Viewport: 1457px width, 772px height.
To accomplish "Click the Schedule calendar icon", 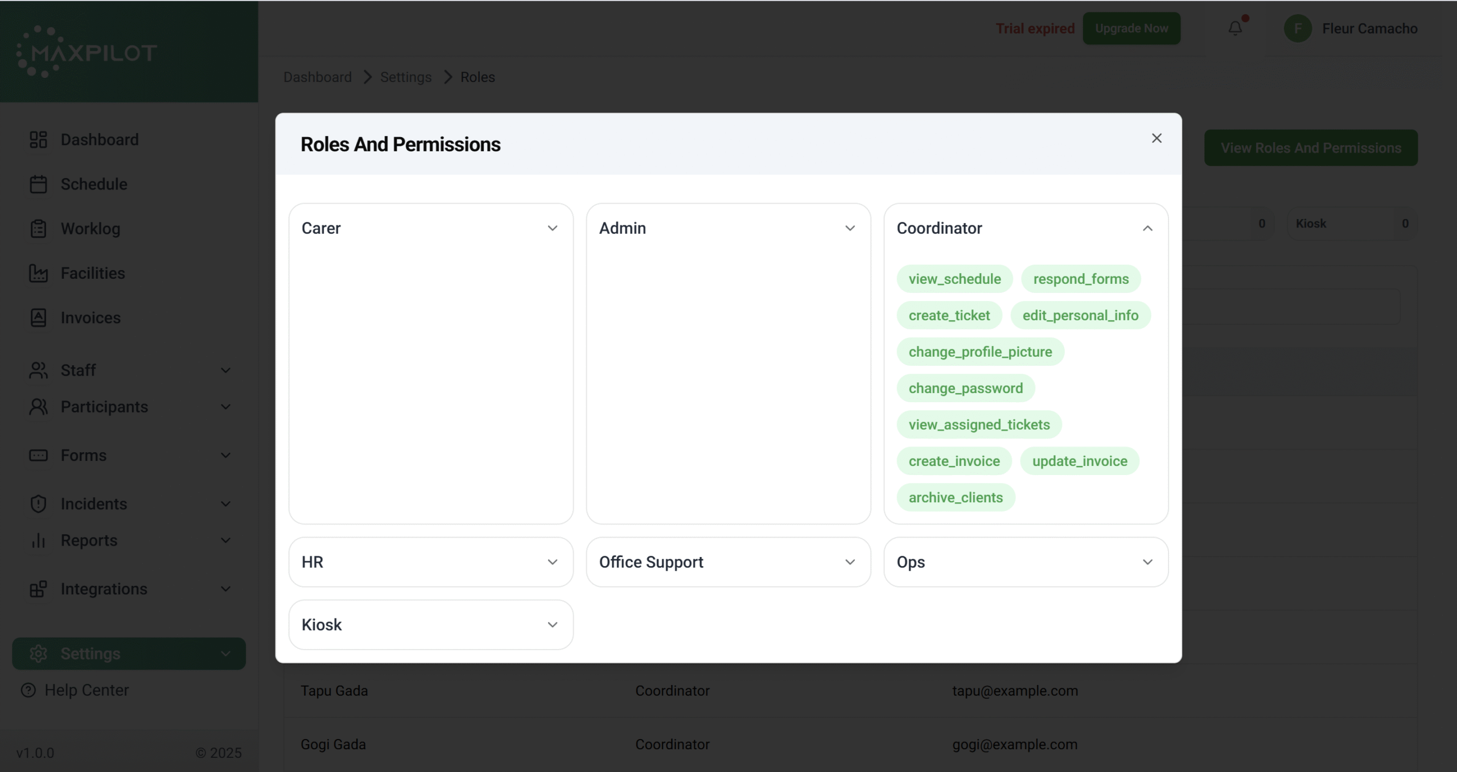I will pyautogui.click(x=38, y=184).
